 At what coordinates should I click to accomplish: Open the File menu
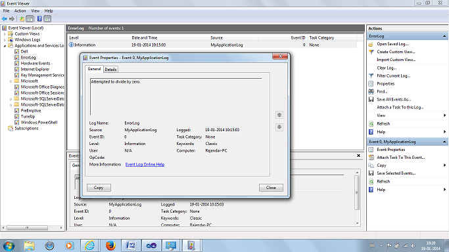coord(7,11)
